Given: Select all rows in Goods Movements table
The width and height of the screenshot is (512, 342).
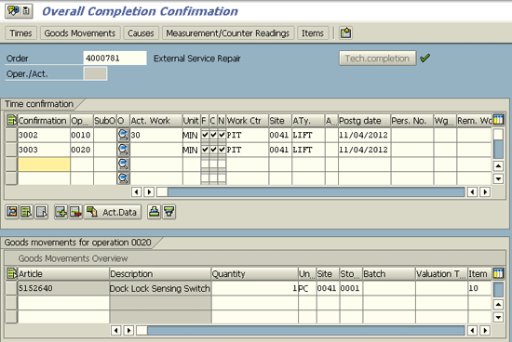Looking at the screenshot, I should (x=11, y=273).
